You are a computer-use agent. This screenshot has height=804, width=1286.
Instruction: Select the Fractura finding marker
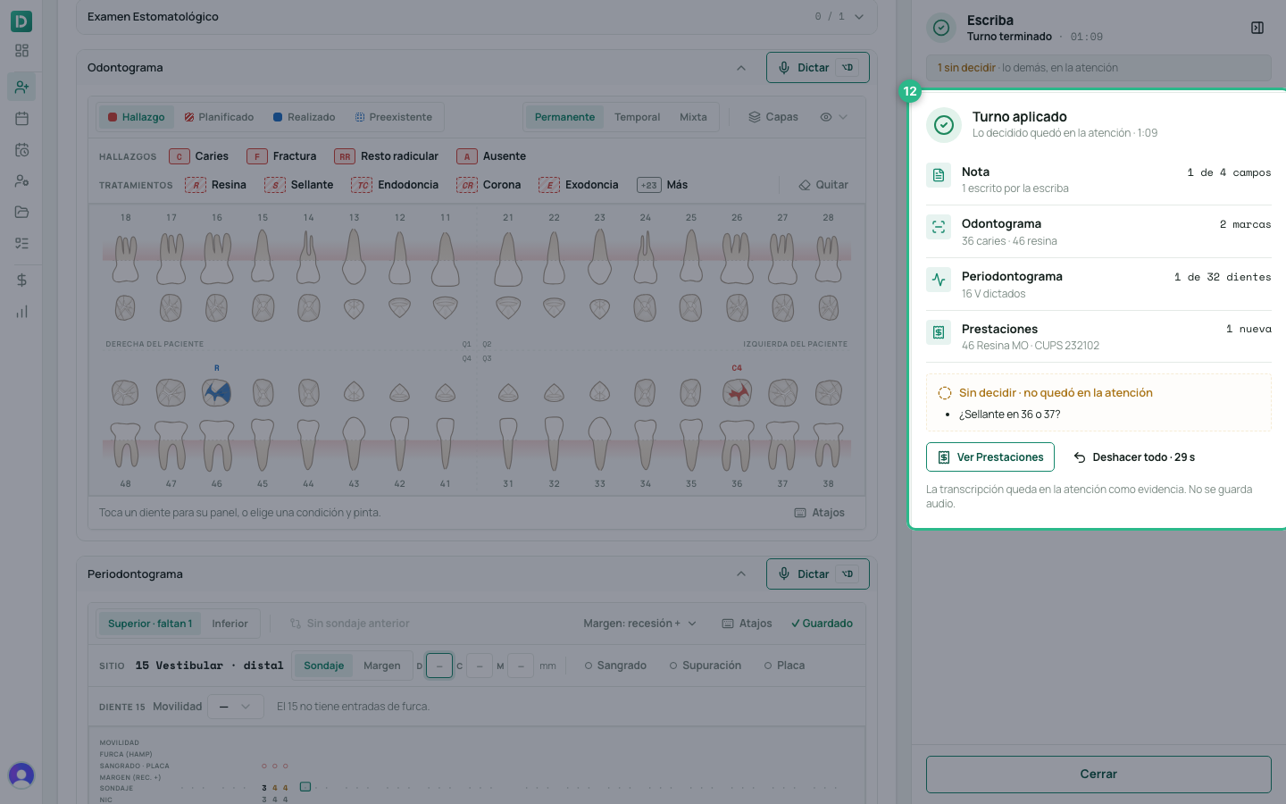(281, 156)
